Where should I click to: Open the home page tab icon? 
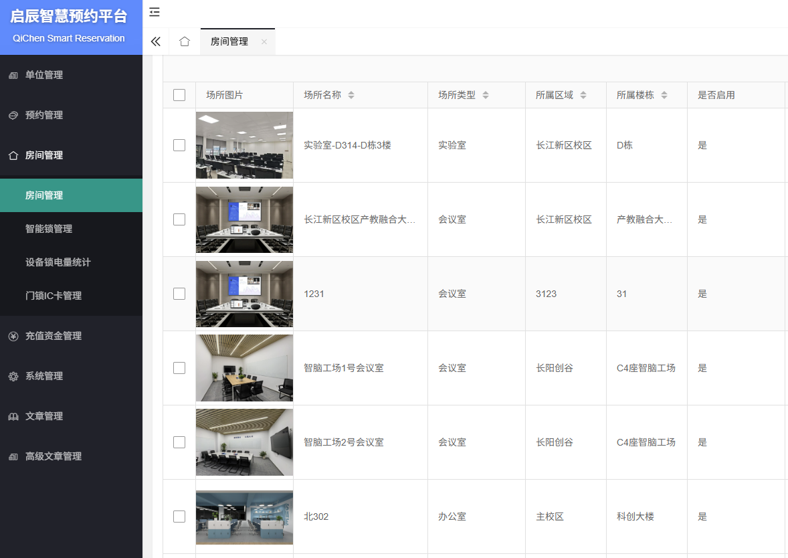point(185,41)
